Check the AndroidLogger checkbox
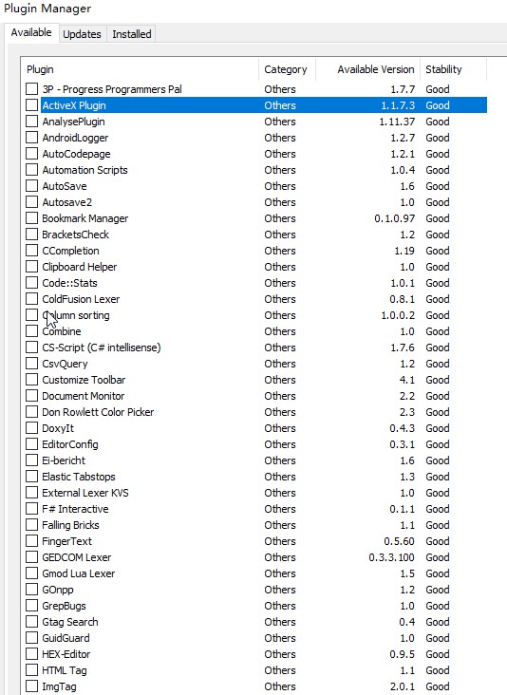This screenshot has width=507, height=695. point(31,138)
